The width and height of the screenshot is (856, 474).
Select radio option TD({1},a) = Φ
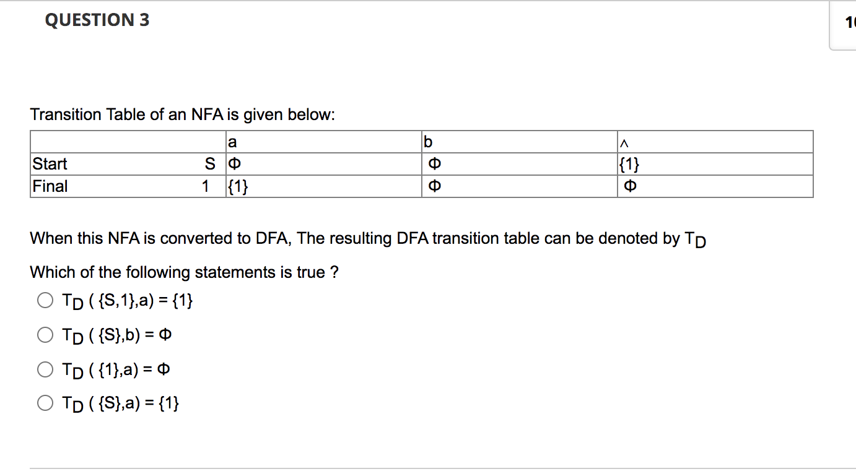pyautogui.click(x=45, y=369)
